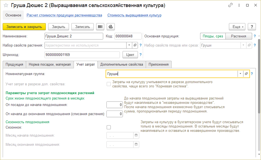The height and width of the screenshot is (160, 261).
Task: Add this form to favorites star
Action: [6, 5]
